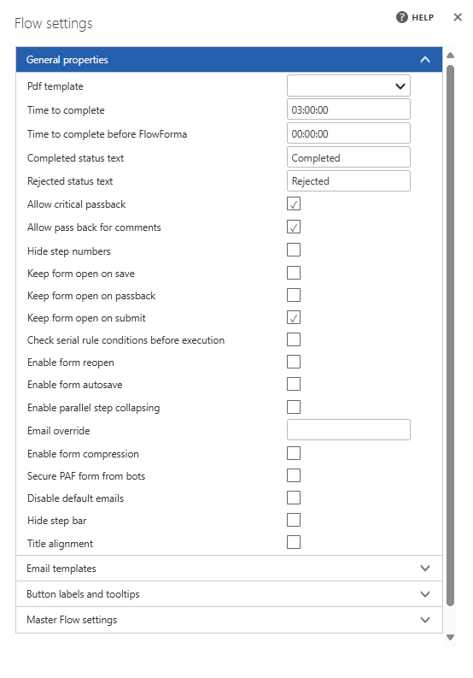This screenshot has width=473, height=678.
Task: Expand the Master Flow settings section
Action: coord(229,620)
